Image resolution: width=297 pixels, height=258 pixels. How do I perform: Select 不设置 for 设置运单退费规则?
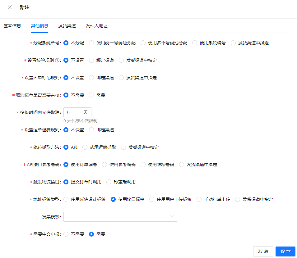[x=66, y=130]
